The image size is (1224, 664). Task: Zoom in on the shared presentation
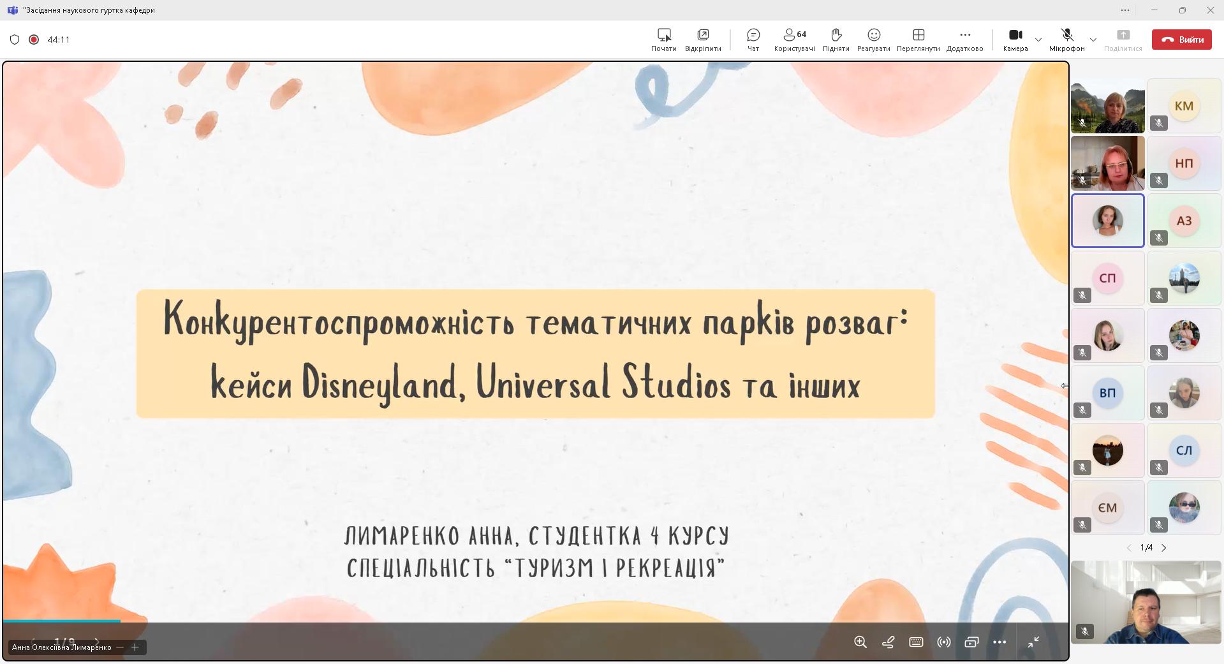pyautogui.click(x=860, y=642)
